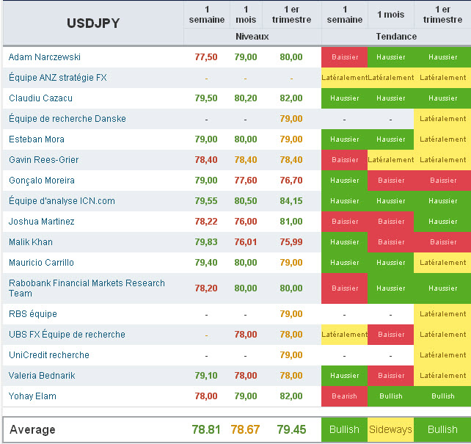Click RBS équipe quarterly Latéralement cell
This screenshot has height=444, width=471.
pos(442,314)
